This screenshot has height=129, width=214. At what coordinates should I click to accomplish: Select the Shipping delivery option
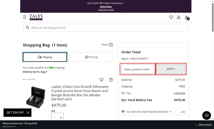45,57
